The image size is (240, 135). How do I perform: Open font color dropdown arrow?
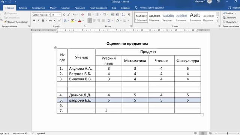coord(83,21)
